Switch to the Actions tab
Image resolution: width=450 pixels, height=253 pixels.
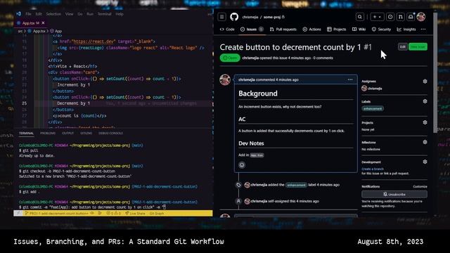[x=311, y=30]
